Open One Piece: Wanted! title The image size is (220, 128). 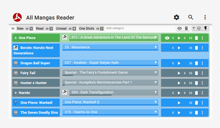[37, 103]
